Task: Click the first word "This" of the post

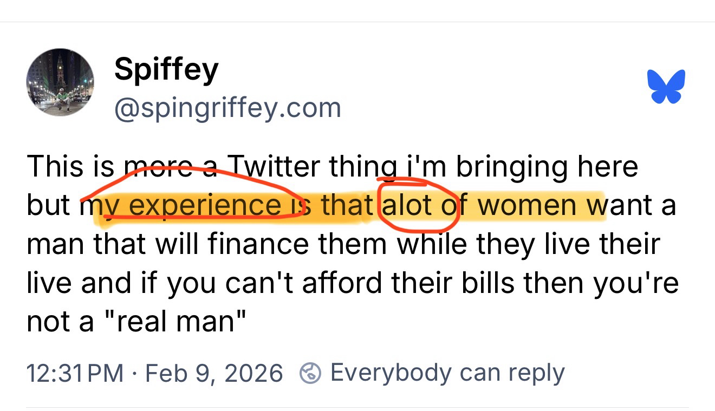Action: (x=55, y=166)
